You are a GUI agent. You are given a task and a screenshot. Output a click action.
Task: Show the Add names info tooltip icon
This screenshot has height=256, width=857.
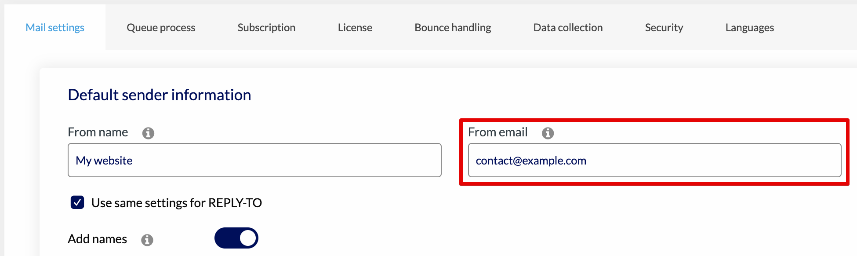pyautogui.click(x=147, y=240)
